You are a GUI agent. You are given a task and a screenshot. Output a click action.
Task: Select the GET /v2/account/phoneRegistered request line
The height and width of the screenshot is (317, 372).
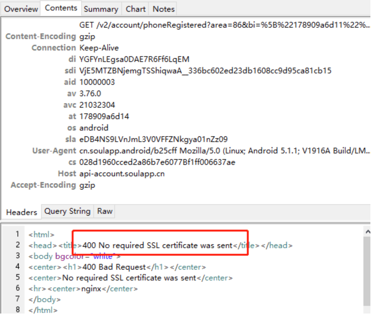coord(225,25)
